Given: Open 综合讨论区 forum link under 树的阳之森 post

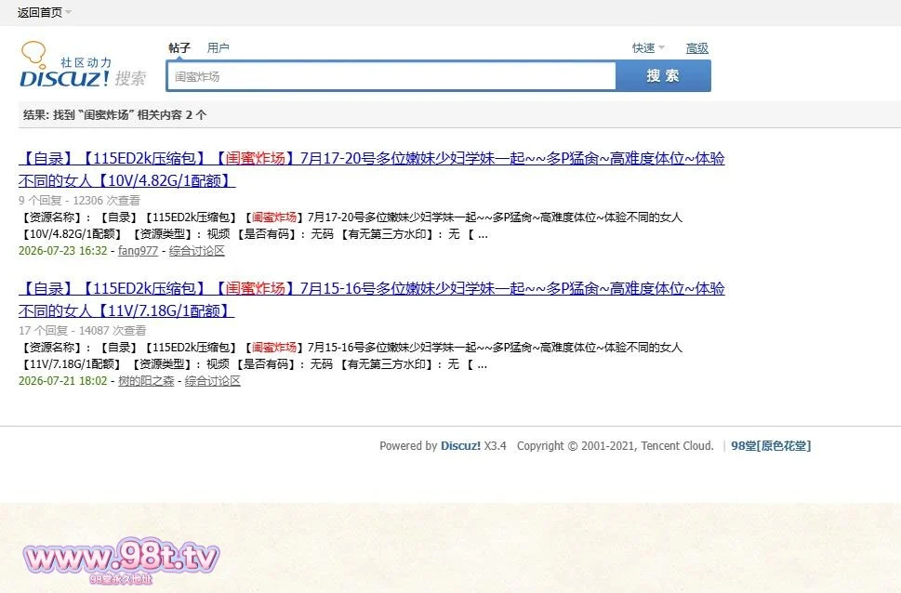Looking at the screenshot, I should click(213, 381).
